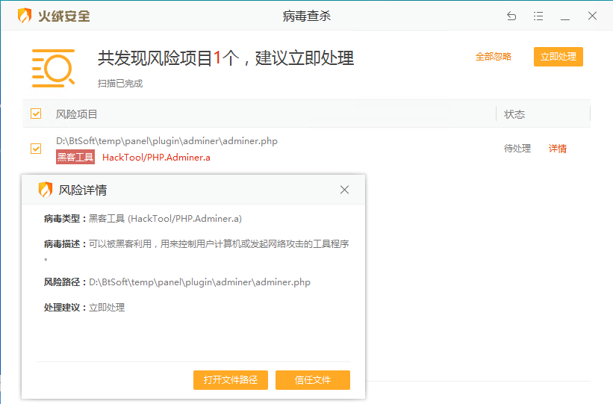Click the 立即处理 button

tap(558, 57)
